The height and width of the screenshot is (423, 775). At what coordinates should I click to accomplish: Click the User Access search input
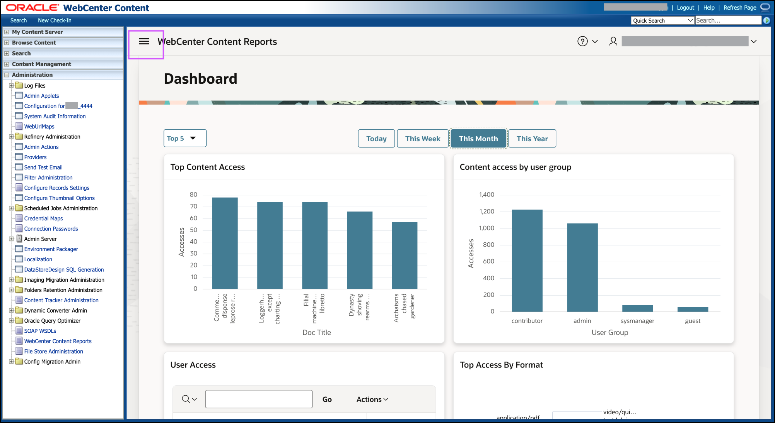pyautogui.click(x=259, y=399)
